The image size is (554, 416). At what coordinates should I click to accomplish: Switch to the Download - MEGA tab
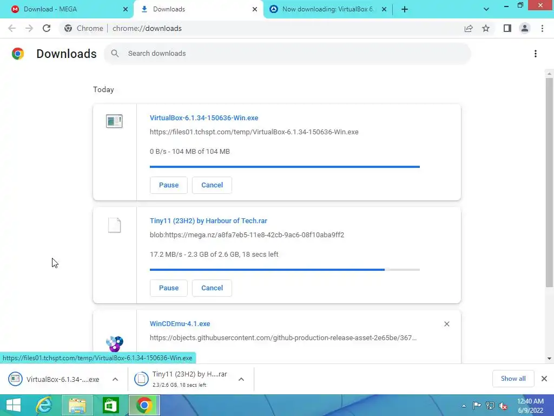(x=67, y=10)
